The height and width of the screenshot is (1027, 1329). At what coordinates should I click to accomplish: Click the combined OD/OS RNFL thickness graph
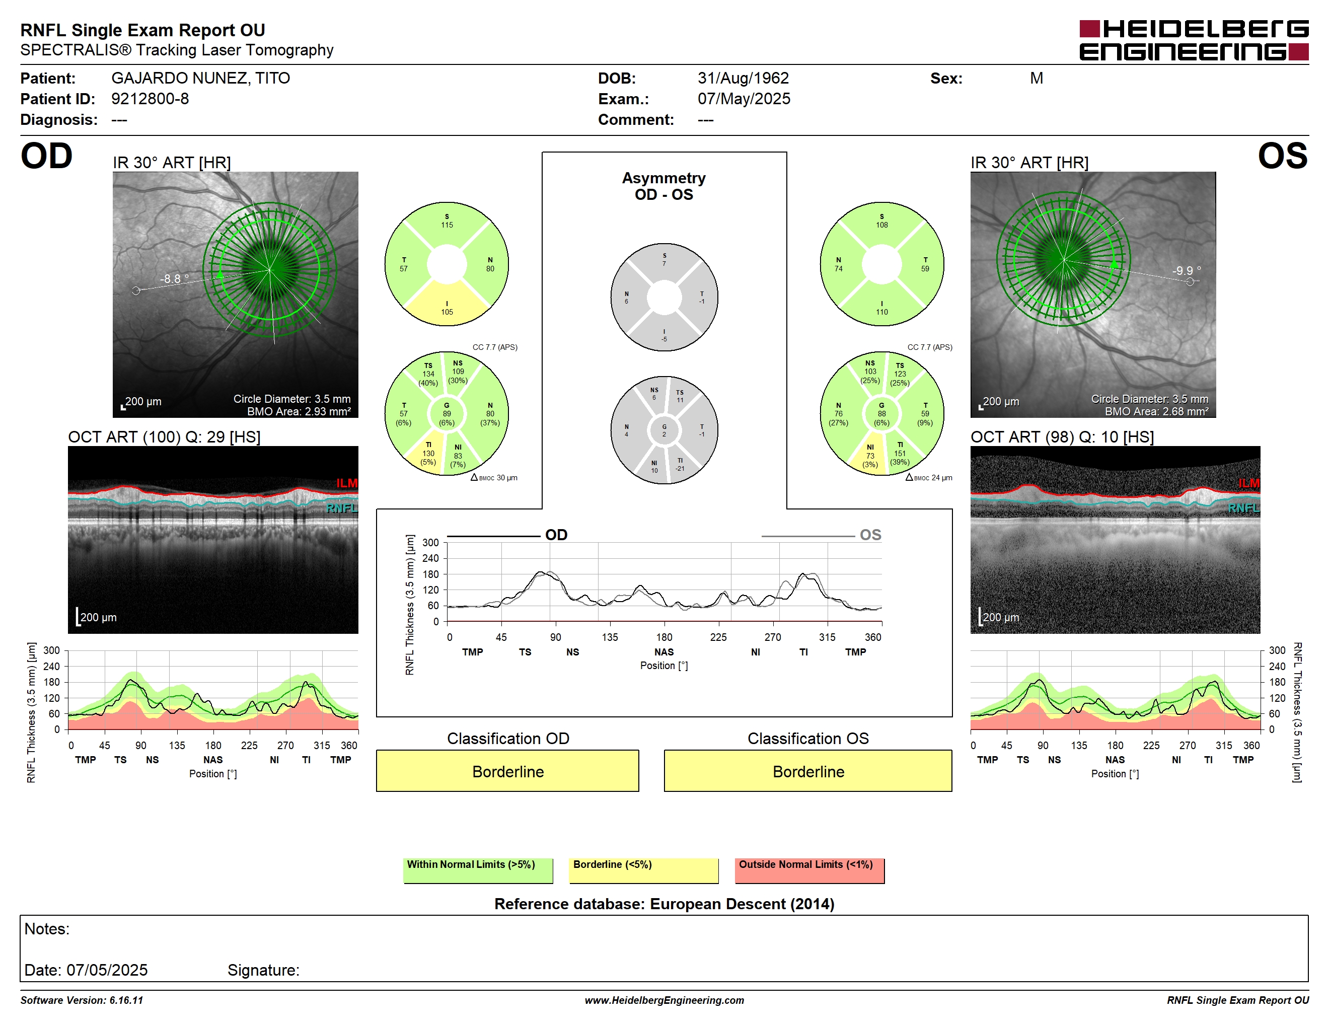(664, 582)
